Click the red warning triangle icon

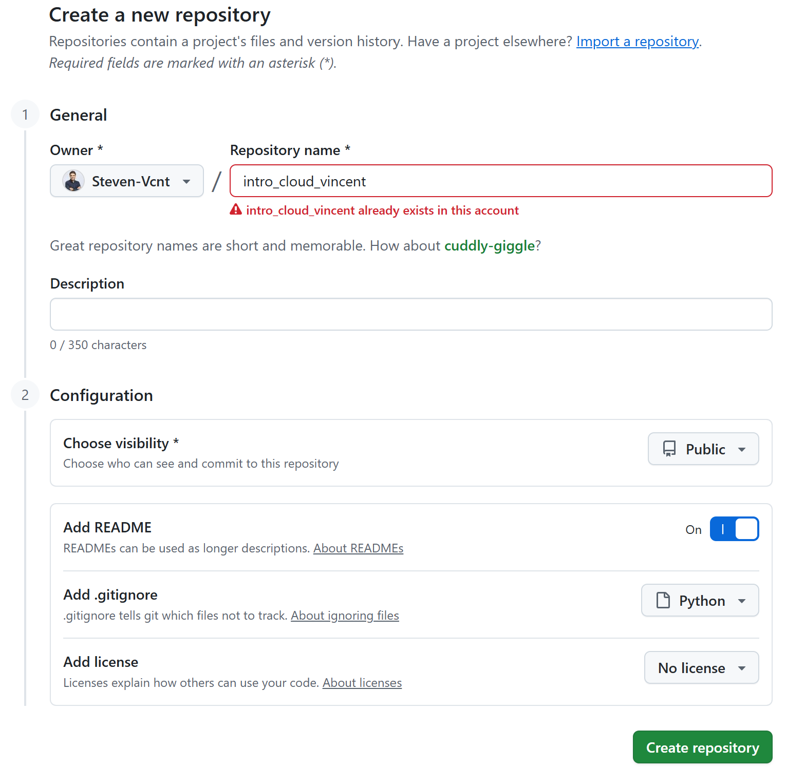236,209
